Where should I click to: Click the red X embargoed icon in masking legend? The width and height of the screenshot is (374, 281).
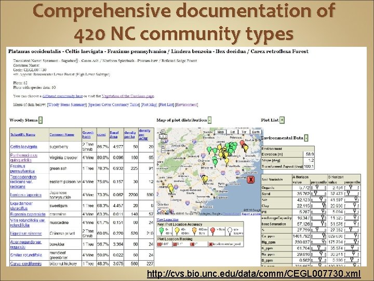[x=210, y=244]
